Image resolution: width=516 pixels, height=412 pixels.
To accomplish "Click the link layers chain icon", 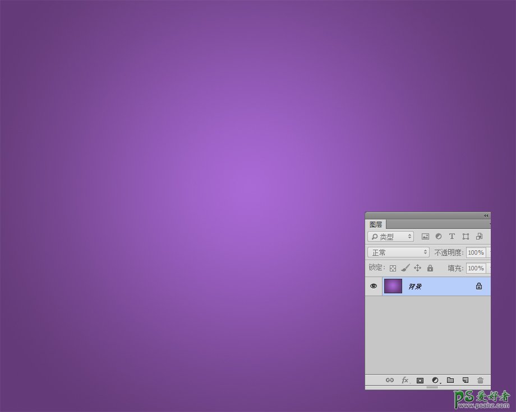I will tap(390, 380).
